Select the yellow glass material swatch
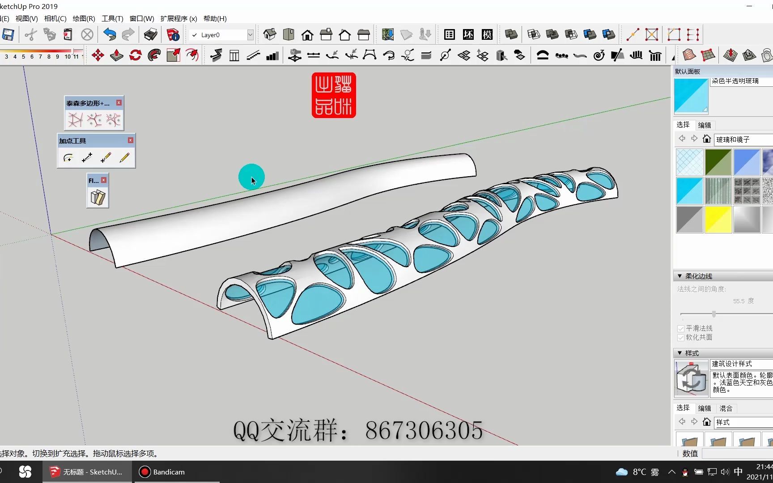Image resolution: width=773 pixels, height=483 pixels. (x=718, y=219)
